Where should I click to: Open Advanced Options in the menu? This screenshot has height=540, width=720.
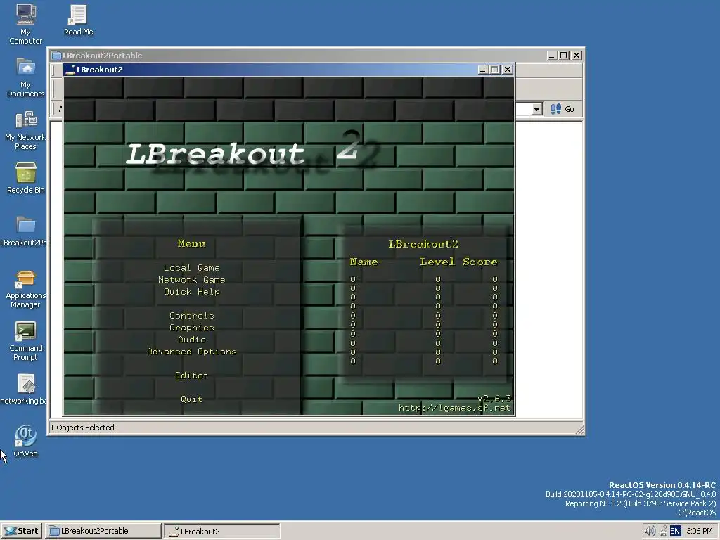point(191,352)
